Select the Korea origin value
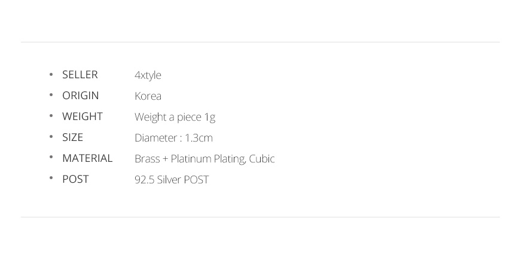This screenshot has height=261, width=522. (x=148, y=96)
